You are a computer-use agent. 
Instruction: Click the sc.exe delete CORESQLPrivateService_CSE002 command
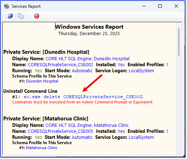(x=83, y=97)
